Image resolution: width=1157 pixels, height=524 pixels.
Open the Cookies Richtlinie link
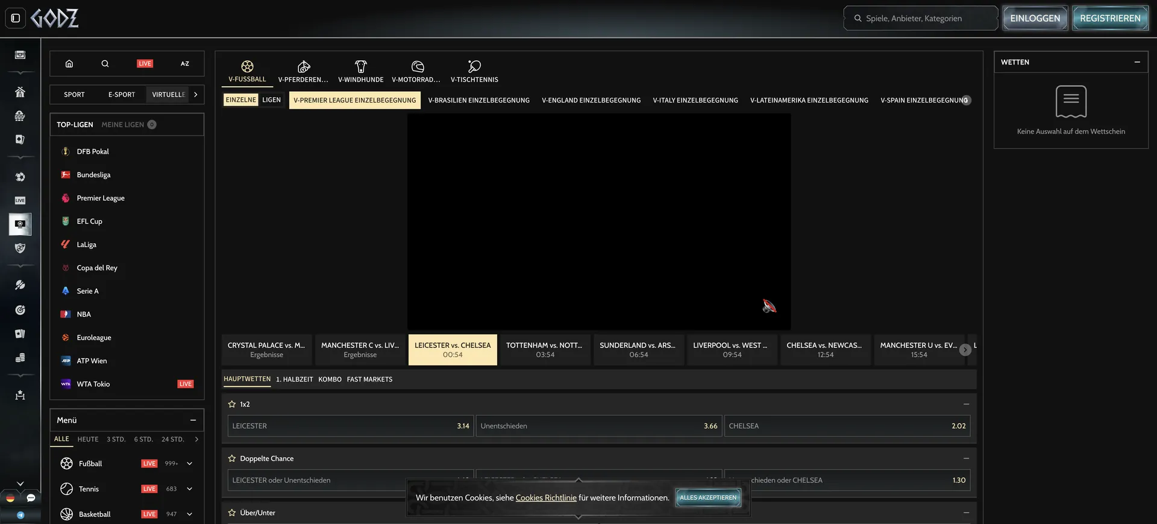546,497
